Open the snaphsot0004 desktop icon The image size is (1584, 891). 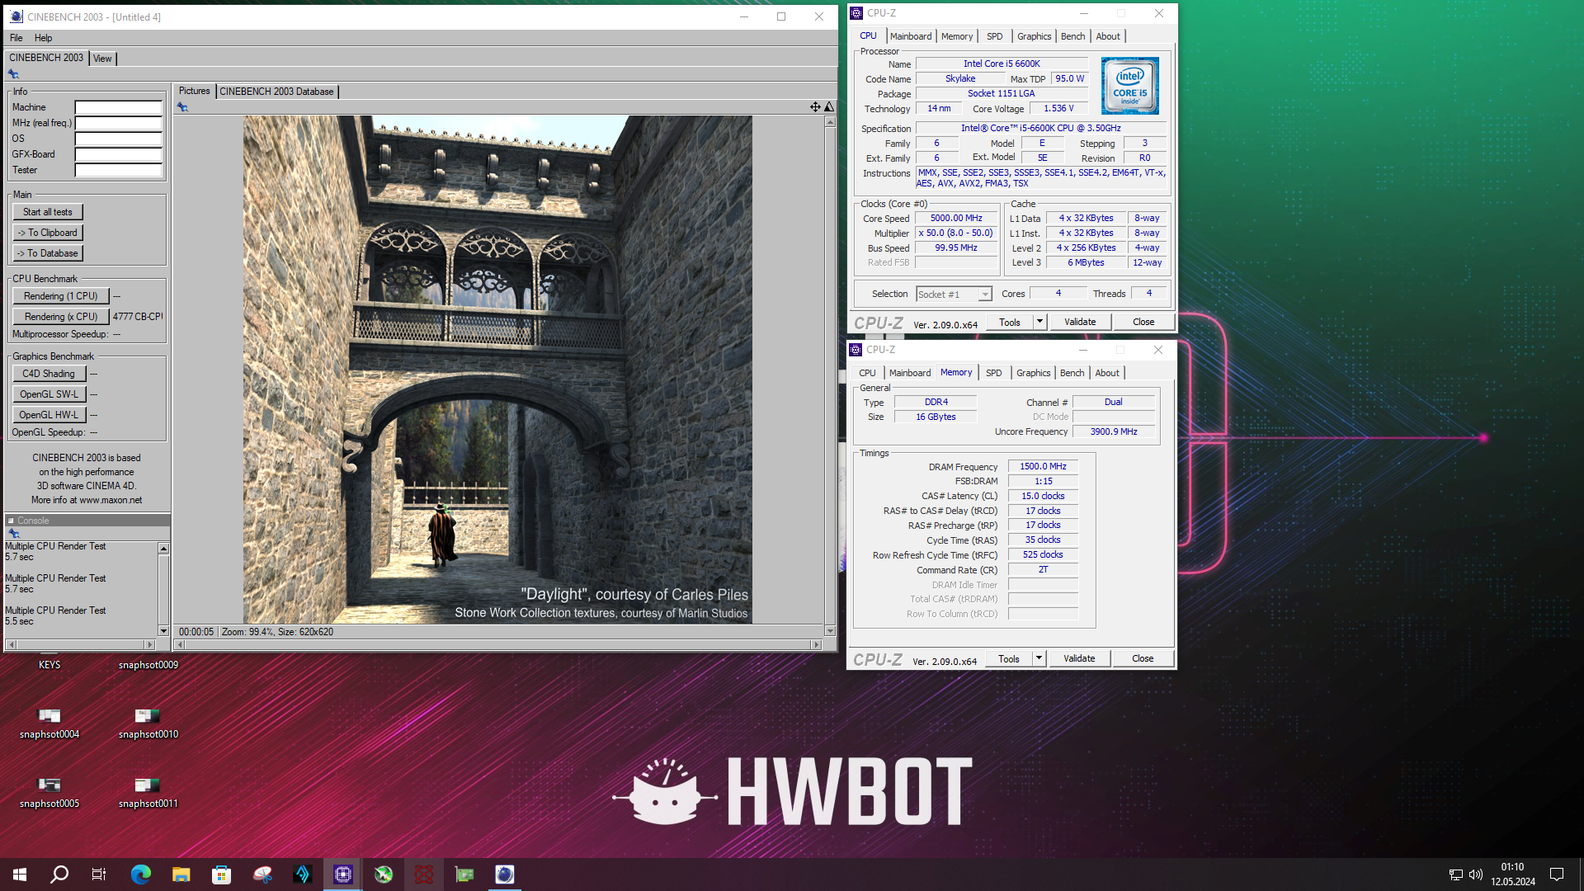(49, 723)
